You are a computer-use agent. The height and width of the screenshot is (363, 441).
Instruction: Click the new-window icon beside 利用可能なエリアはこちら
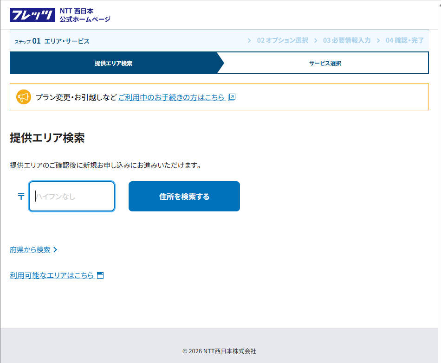[100, 275]
